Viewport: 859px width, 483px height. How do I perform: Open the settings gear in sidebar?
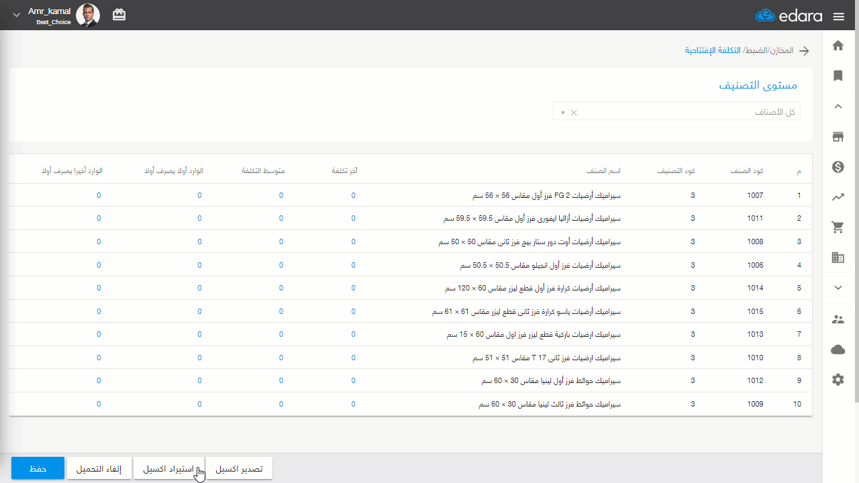838,380
